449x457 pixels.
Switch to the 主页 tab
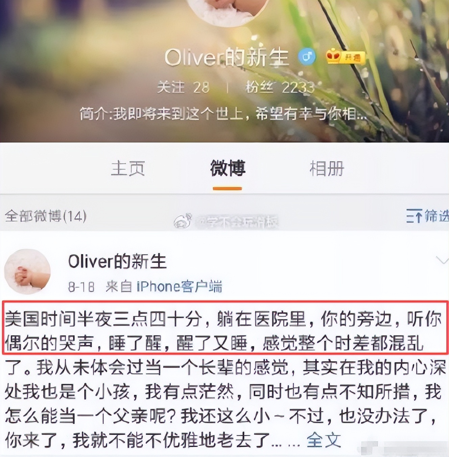(128, 168)
